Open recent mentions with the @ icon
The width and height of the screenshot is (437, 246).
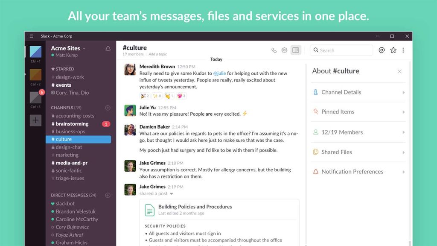(382, 50)
